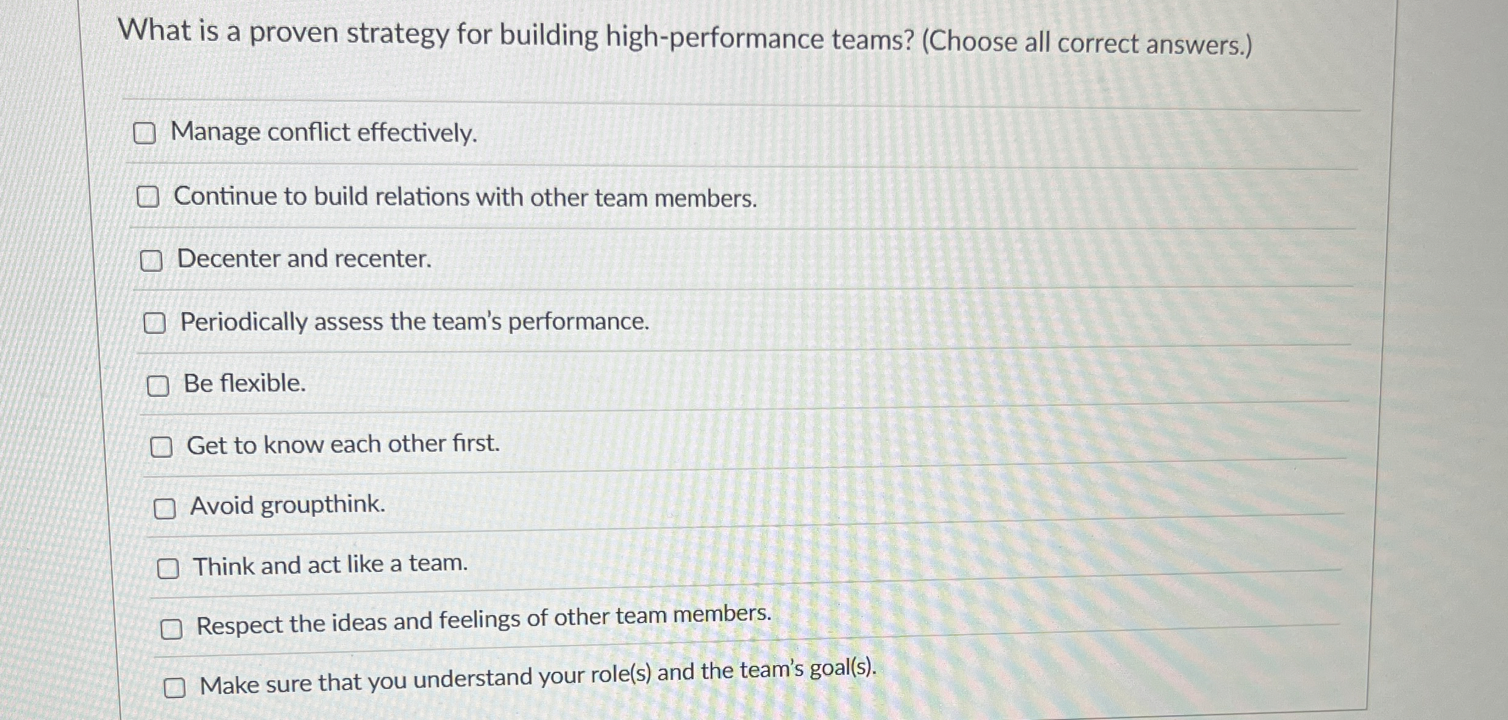Select the "Be flexible" answer text
The height and width of the screenshot is (720, 1508).
pos(244,384)
